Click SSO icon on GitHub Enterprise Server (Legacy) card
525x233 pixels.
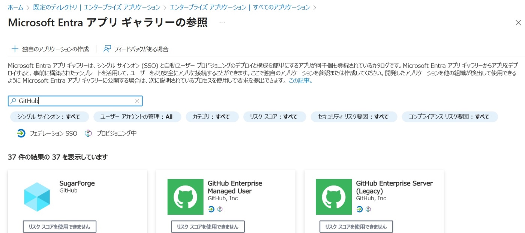[x=360, y=209]
